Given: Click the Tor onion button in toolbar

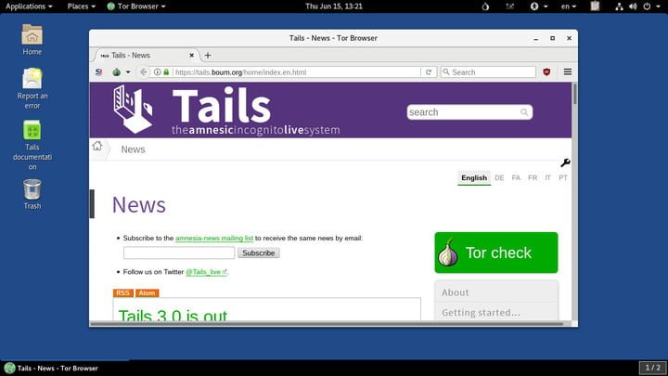Looking at the screenshot, I should click(x=117, y=71).
